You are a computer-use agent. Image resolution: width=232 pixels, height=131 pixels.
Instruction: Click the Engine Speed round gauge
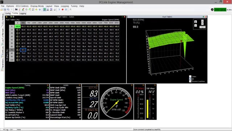click(116, 103)
